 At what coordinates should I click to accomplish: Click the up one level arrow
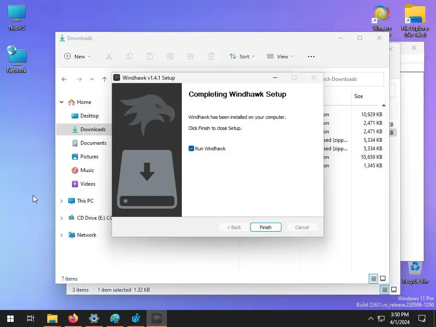point(105,79)
